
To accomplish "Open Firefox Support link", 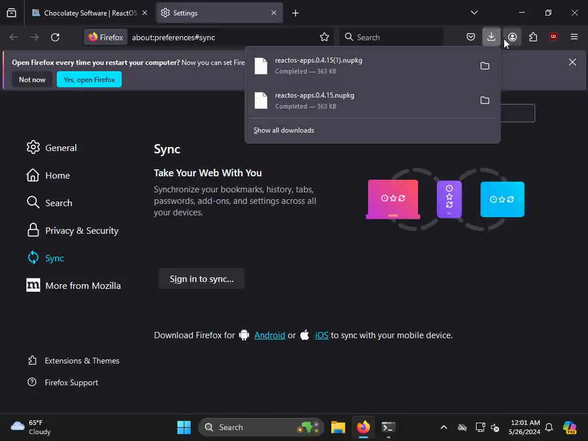I will [x=63, y=382].
